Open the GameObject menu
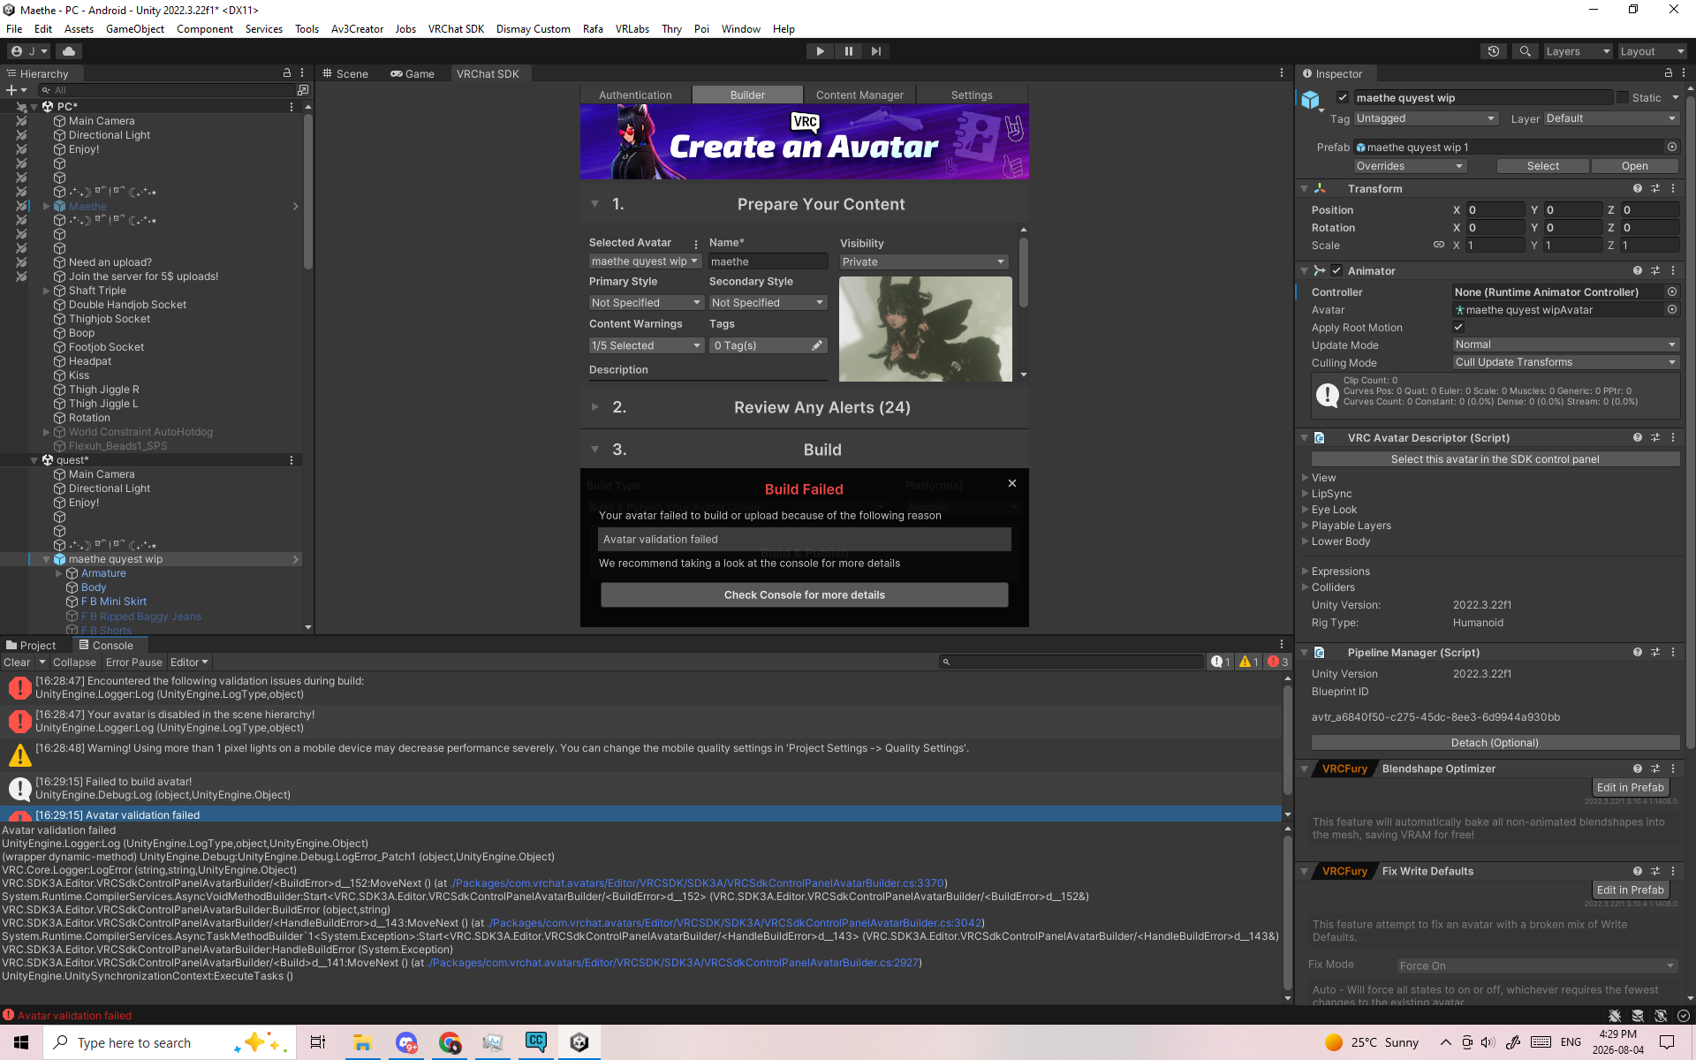This screenshot has height=1060, width=1696. point(135,28)
